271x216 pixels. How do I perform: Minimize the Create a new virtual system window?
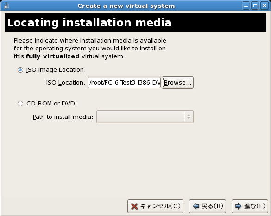click(x=246, y=6)
